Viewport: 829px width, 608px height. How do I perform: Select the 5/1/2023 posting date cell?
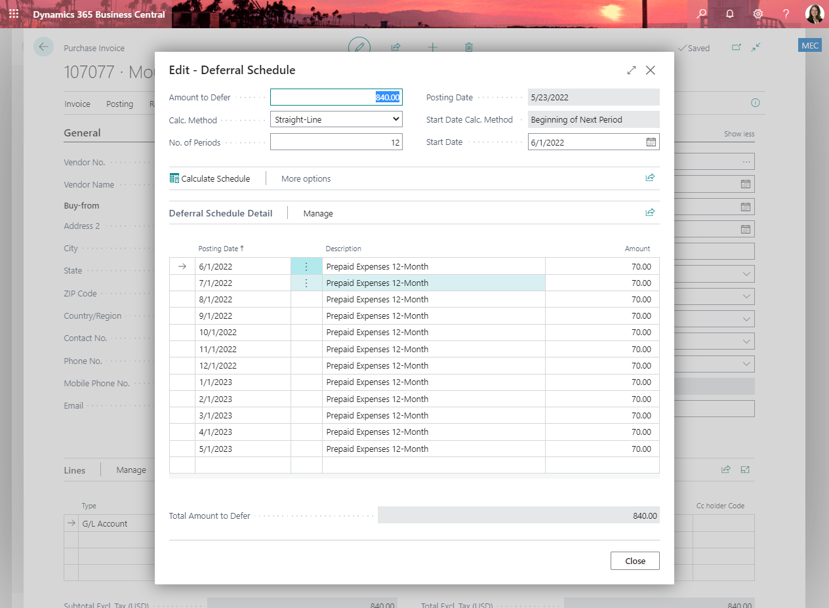click(x=243, y=449)
